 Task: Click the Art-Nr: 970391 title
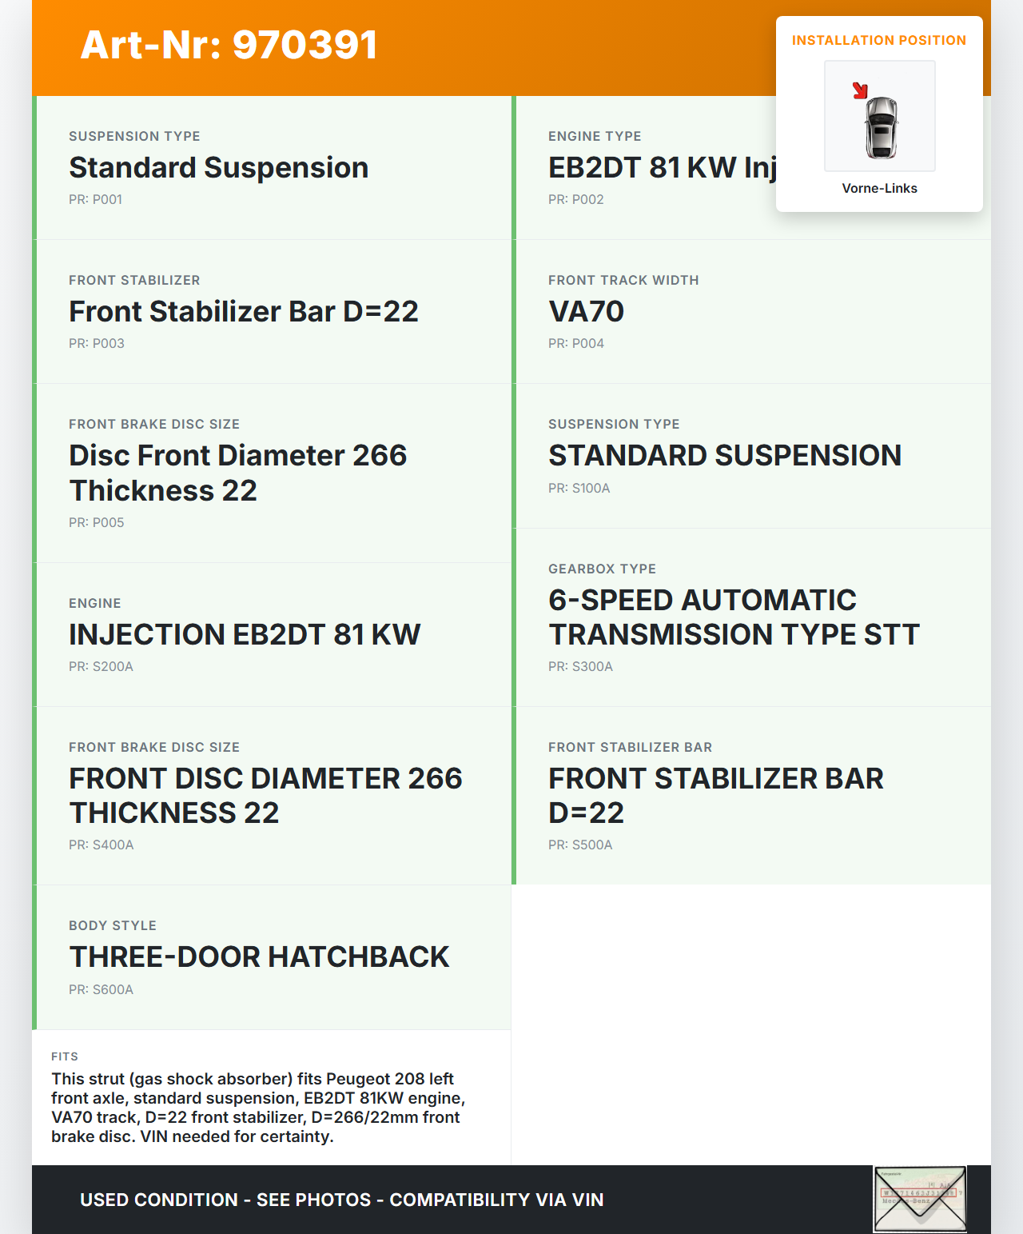point(229,46)
